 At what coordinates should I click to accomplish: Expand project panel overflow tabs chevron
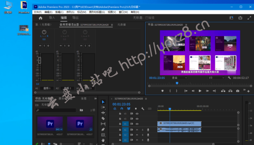click(95, 98)
